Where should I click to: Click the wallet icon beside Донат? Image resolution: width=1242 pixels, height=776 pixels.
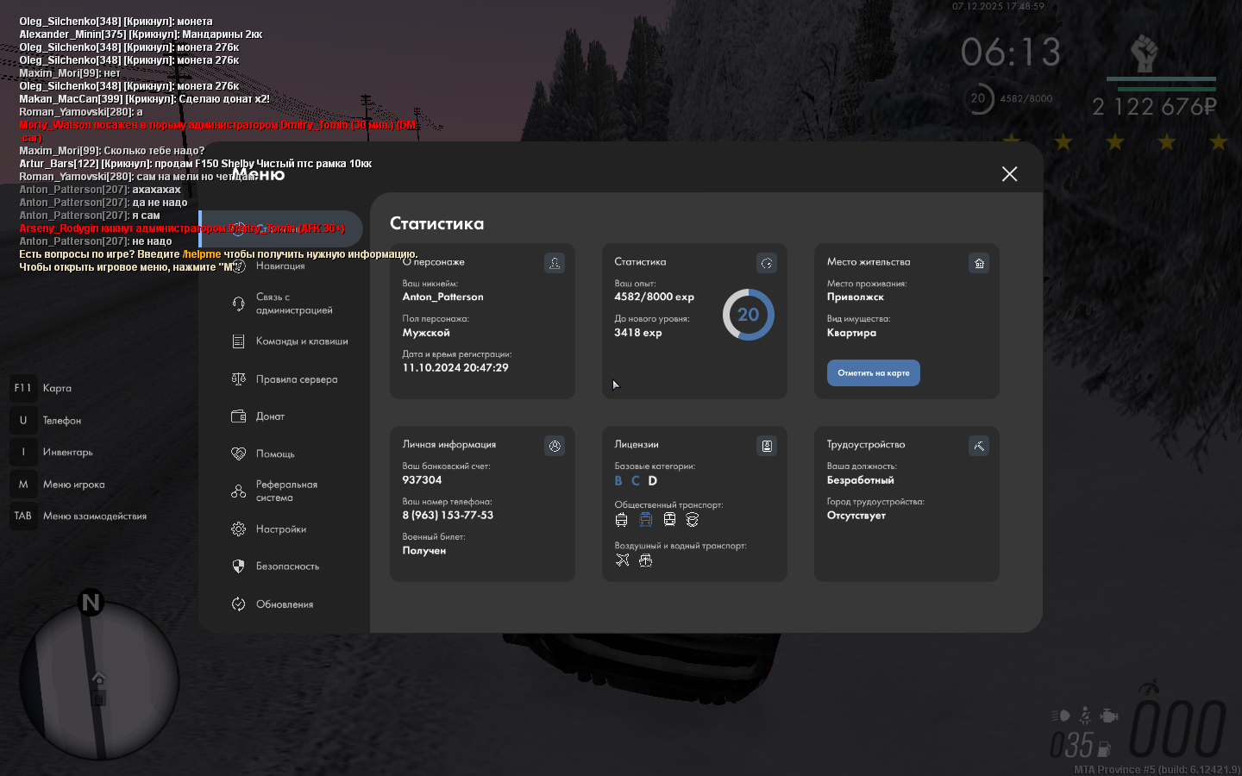click(x=239, y=416)
